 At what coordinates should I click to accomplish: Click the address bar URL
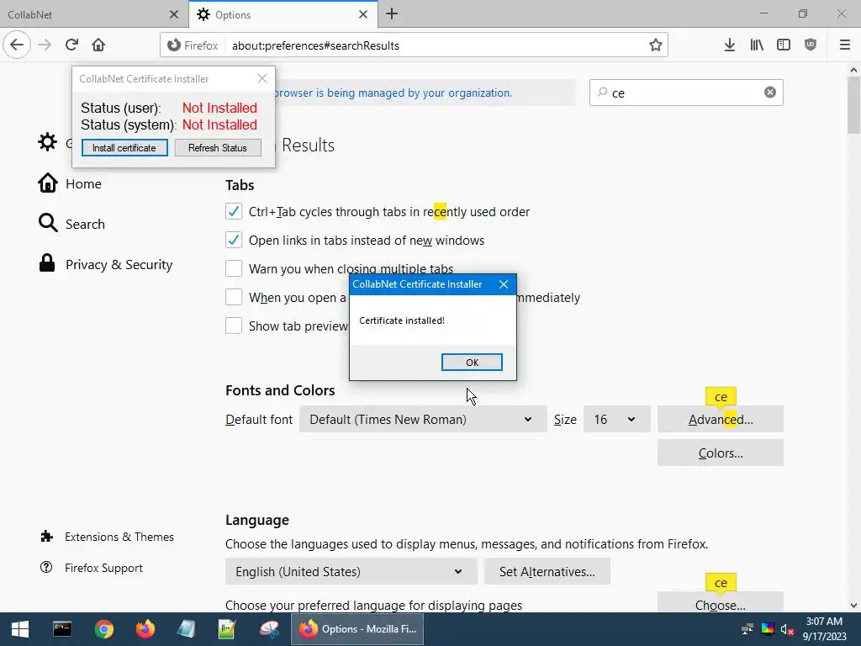pyautogui.click(x=316, y=45)
